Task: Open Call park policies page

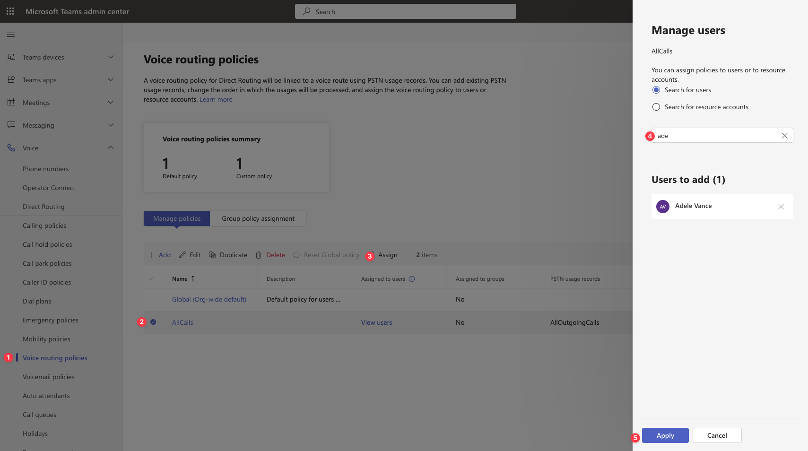Action: 47,263
